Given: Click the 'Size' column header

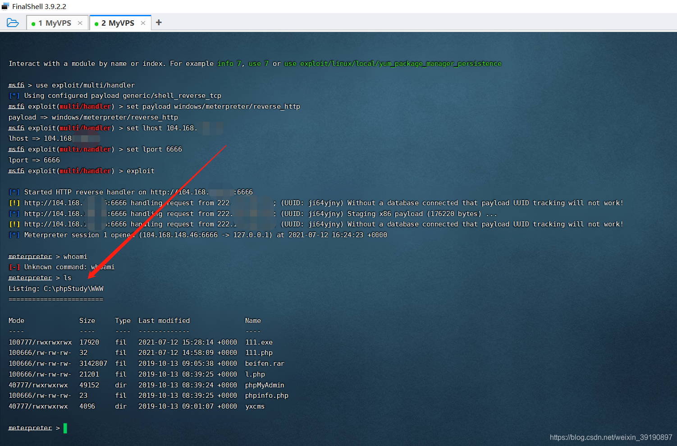Looking at the screenshot, I should pos(87,321).
